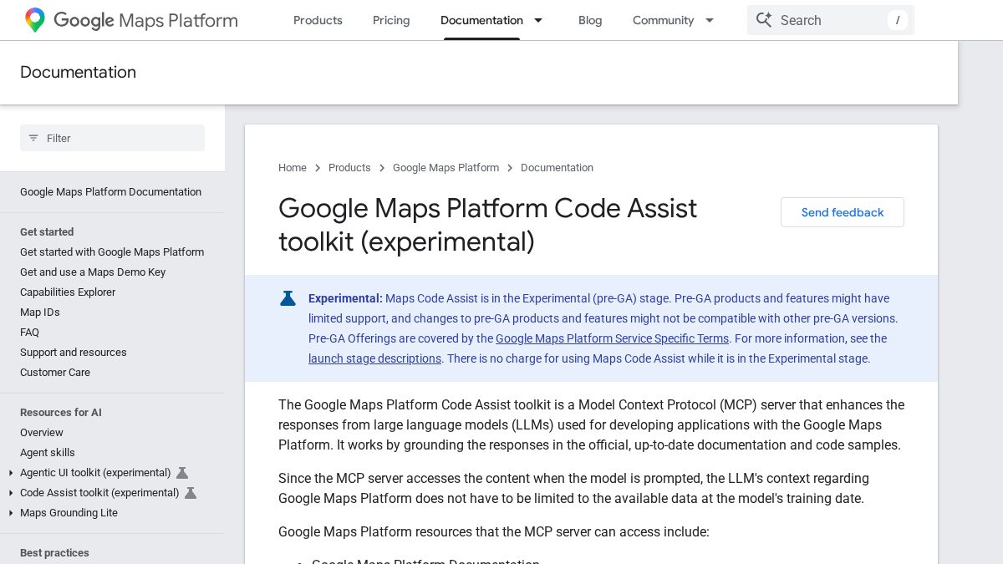Go to Google Maps Platform breadcrumb
This screenshot has height=564, width=1003.
point(445,168)
